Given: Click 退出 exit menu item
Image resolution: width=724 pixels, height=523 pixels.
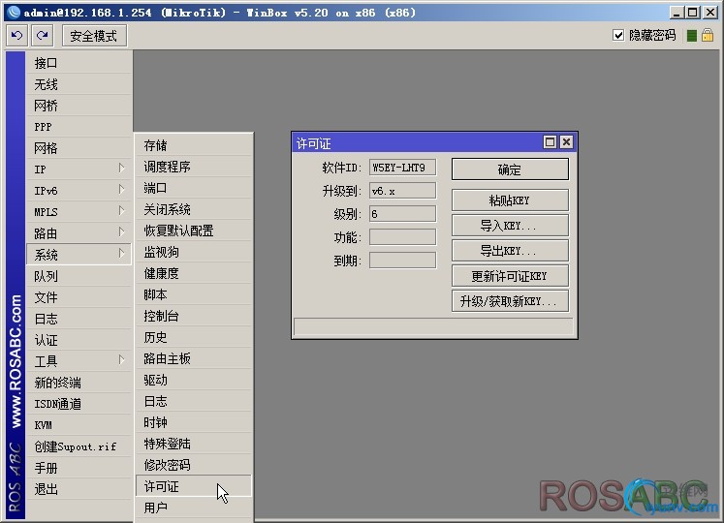Looking at the screenshot, I should tap(79, 489).
